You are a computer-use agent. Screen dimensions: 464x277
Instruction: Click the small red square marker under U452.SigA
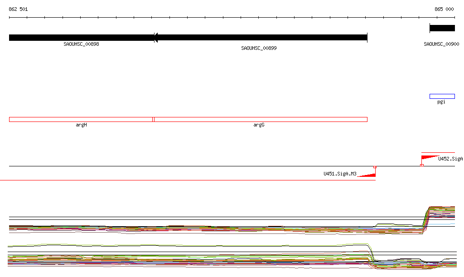coord(422,165)
